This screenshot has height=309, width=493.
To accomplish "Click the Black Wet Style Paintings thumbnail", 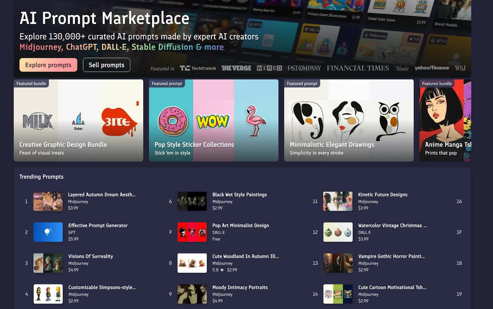I will tap(192, 201).
